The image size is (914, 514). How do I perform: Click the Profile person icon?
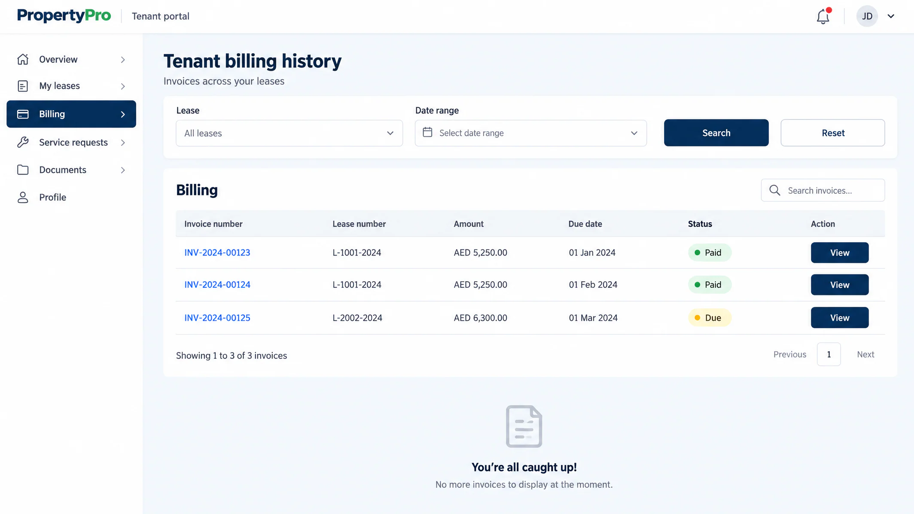(x=23, y=197)
